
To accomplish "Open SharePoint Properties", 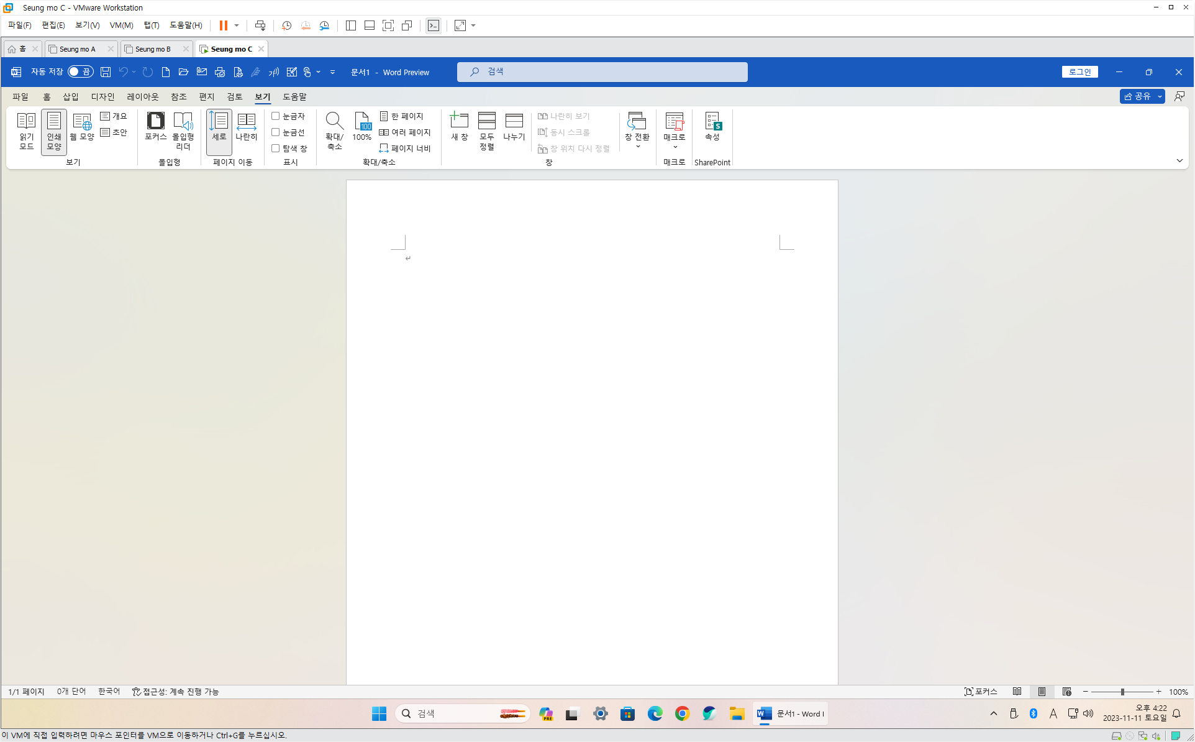I will (712, 126).
